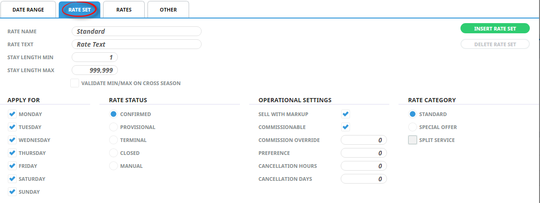Viewport: 540px width, 203px height.
Task: Click the Stay Length Min field
Action: coord(95,57)
